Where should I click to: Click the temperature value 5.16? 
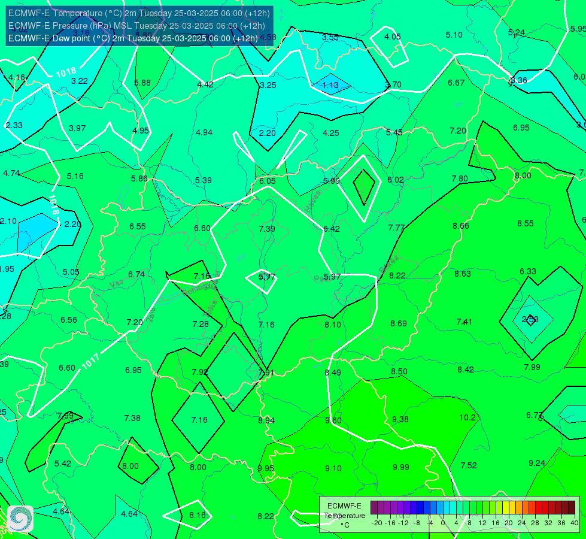(x=75, y=176)
